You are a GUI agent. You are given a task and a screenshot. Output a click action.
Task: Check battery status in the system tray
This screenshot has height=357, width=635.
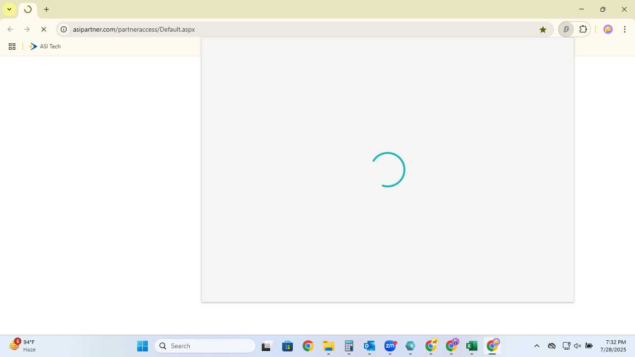(x=589, y=346)
